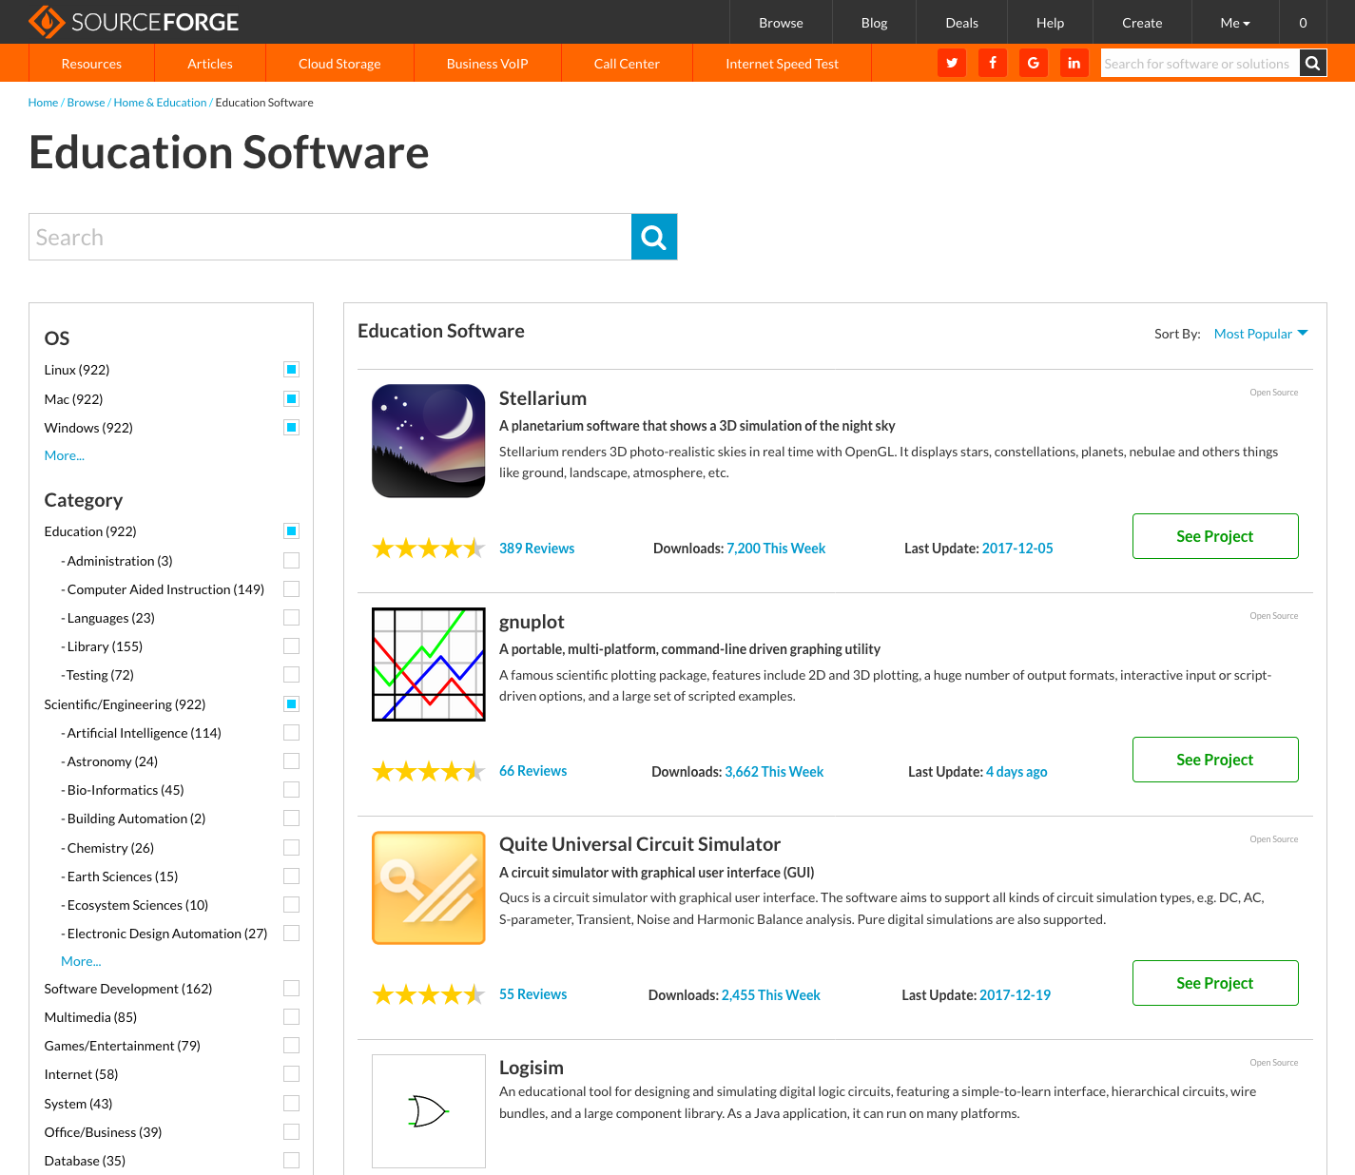The image size is (1355, 1175).
Task: Focus the large Education Software search field
Action: 330,237
